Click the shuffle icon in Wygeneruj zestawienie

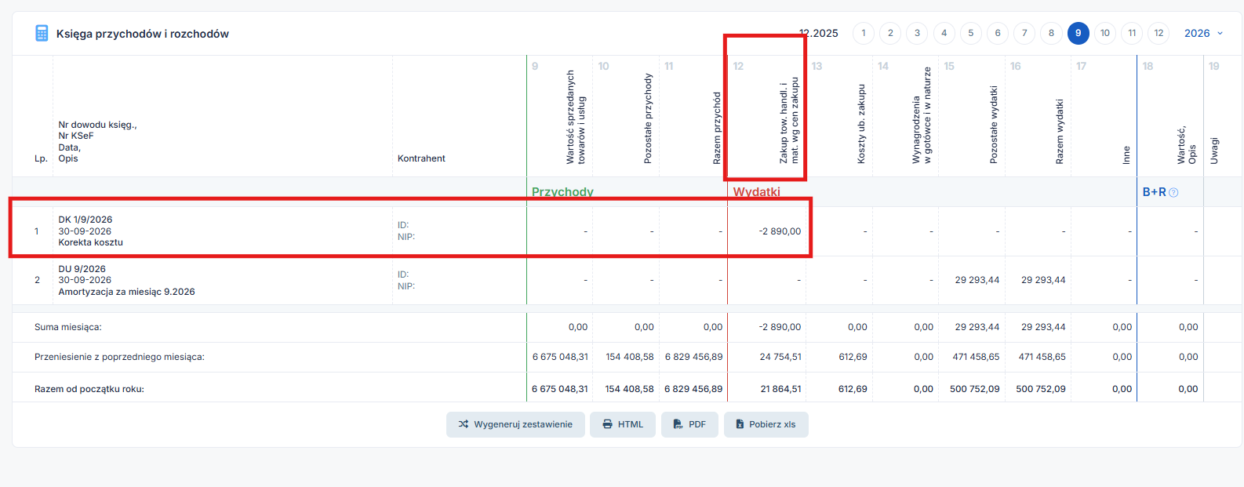(464, 424)
